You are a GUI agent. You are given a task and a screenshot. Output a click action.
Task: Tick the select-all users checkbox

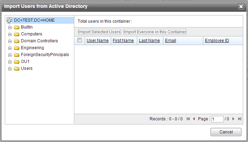tap(80, 40)
